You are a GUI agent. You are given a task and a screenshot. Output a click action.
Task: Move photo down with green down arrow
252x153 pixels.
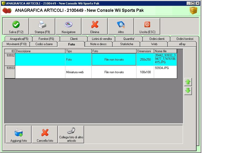click(x=188, y=91)
